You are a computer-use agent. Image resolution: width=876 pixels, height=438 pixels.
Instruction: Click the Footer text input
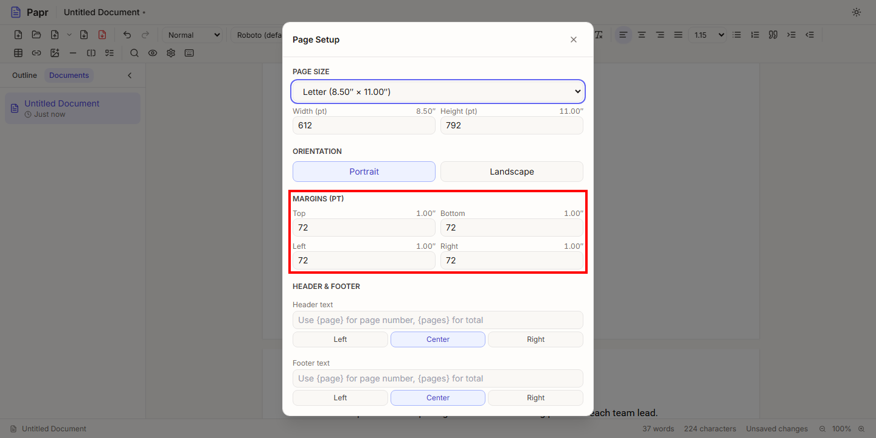[438, 378]
